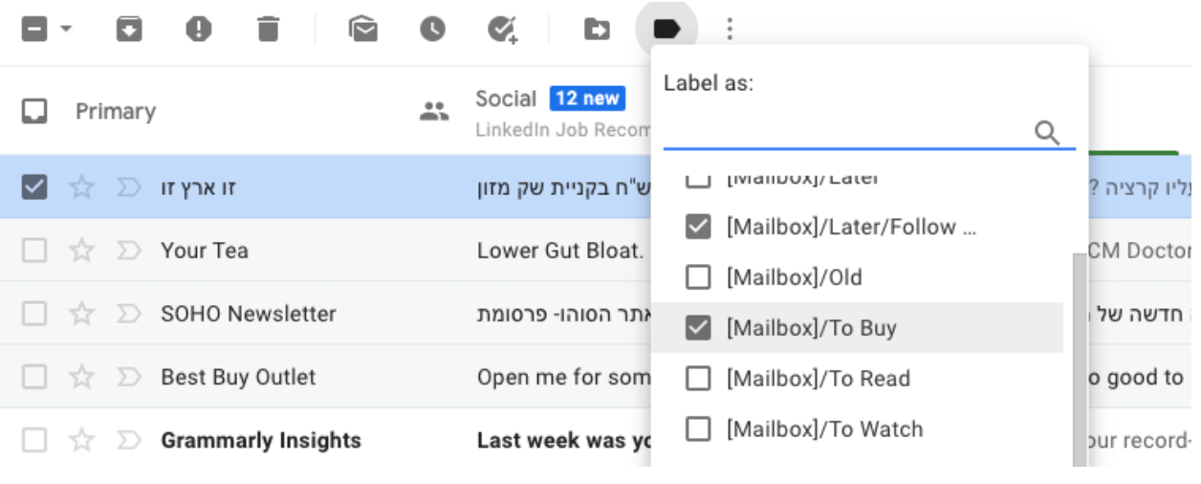This screenshot has height=484, width=1201.
Task: Uncheck the [Mailbox]/To Buy label
Action: (x=699, y=328)
